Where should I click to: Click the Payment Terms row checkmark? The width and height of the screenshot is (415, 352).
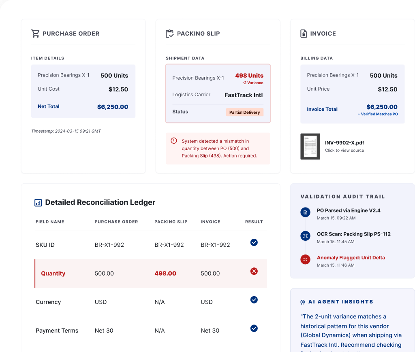(x=254, y=328)
